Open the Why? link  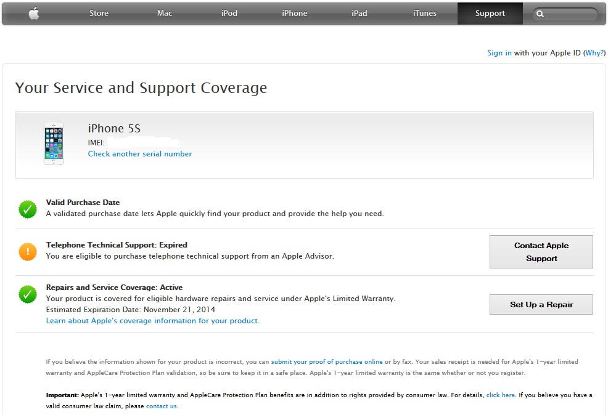(594, 53)
